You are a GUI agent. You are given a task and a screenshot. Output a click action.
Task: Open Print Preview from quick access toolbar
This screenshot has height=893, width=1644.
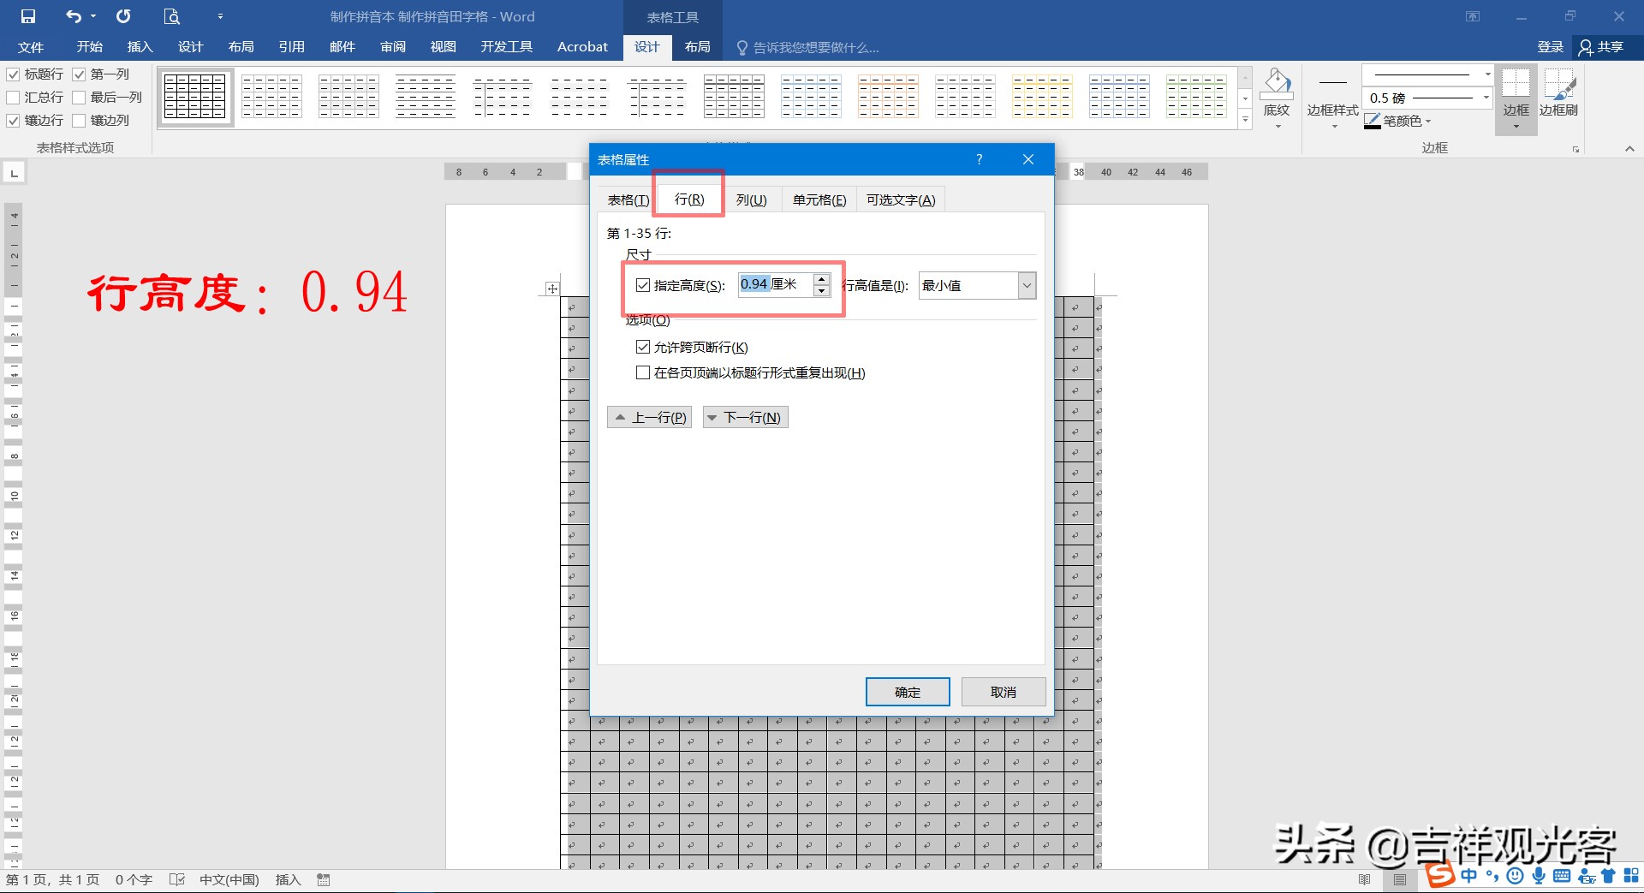click(x=171, y=16)
